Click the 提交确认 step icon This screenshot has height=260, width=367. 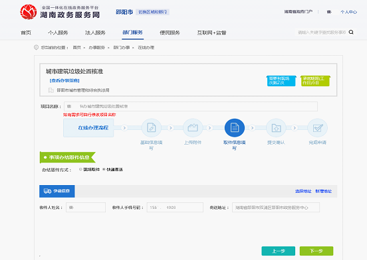tap(276, 127)
